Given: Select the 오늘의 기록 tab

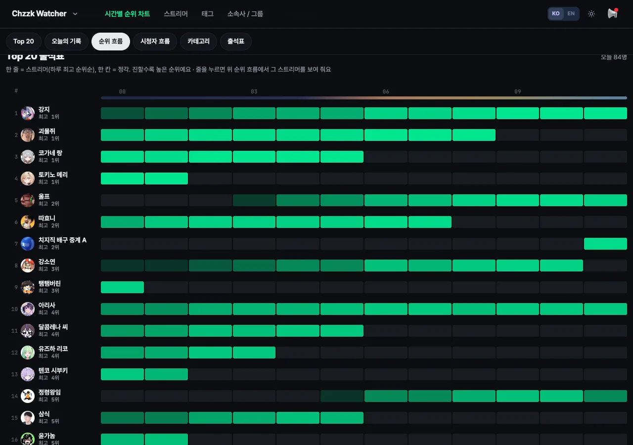Looking at the screenshot, I should coord(66,42).
